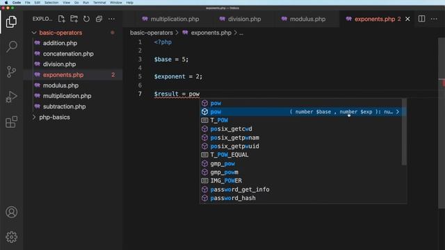
Task: Pick gmp_pow from the suggestions
Action: tap(301, 164)
